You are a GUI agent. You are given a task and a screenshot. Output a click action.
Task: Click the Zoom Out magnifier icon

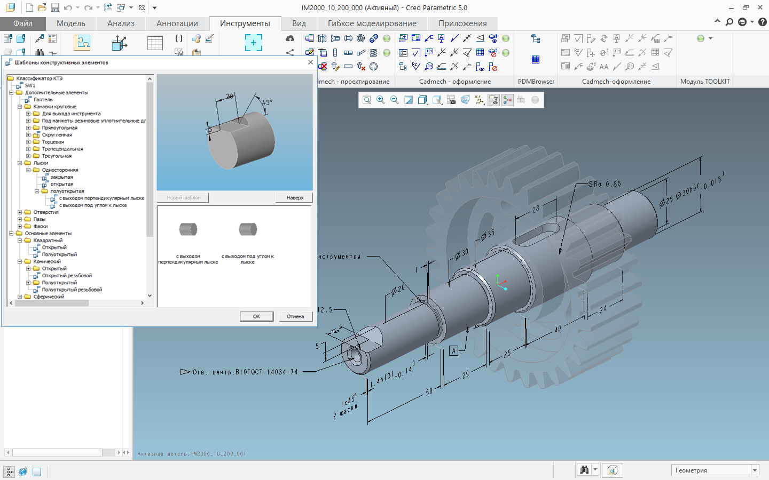395,100
